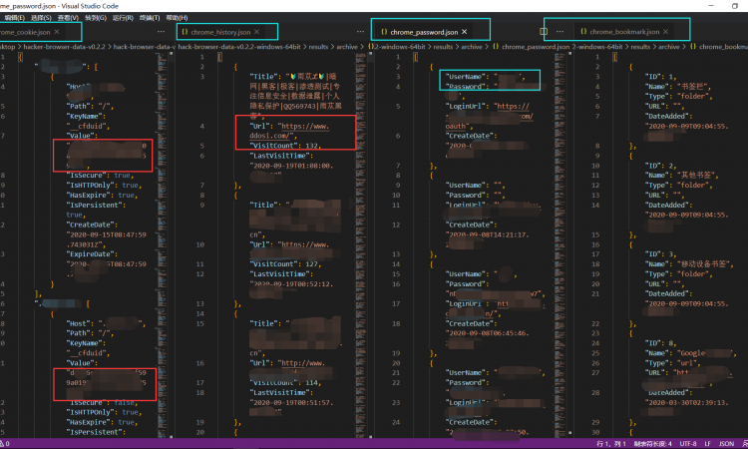Viewport: 748px width, 449px height.
Task: Click the archive breadcrumb in the bookmark editor
Action: click(669, 47)
